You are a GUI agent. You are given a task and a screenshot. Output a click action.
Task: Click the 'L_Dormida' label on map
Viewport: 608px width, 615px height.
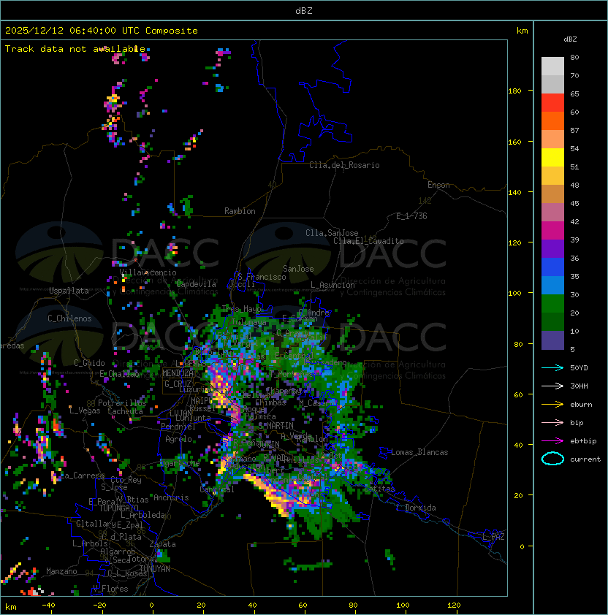(416, 508)
